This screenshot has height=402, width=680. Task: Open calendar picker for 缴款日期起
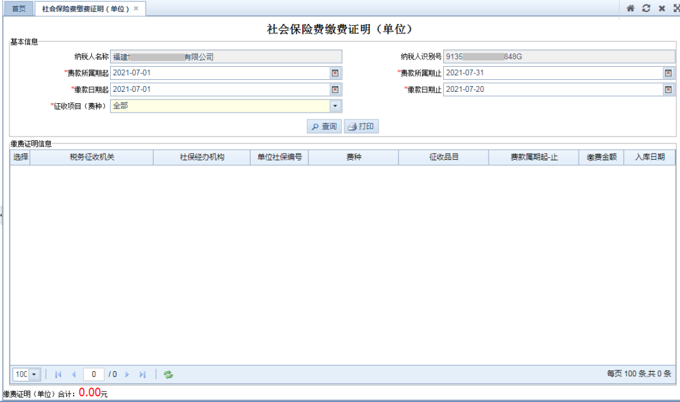point(335,90)
